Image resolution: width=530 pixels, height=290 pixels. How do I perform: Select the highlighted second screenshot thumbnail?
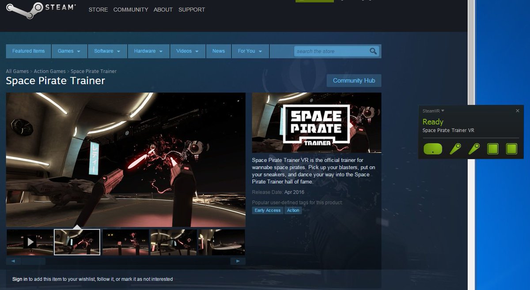[x=77, y=242]
